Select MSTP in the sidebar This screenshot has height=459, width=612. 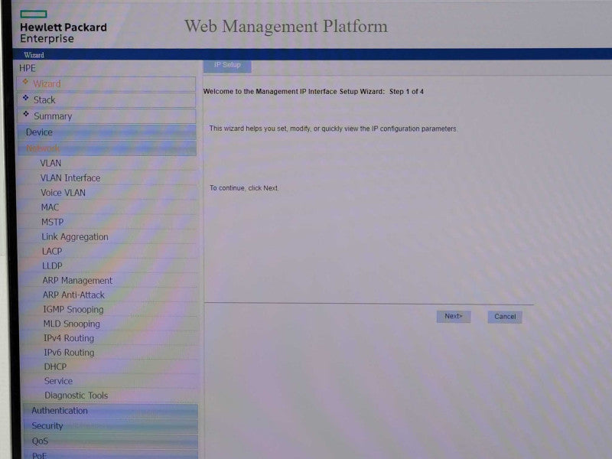[x=52, y=222]
